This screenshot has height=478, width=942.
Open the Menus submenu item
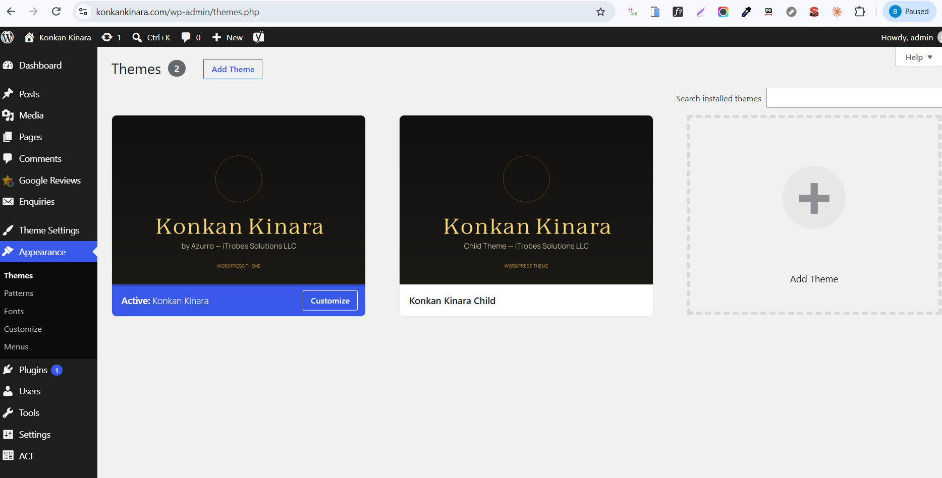click(16, 347)
